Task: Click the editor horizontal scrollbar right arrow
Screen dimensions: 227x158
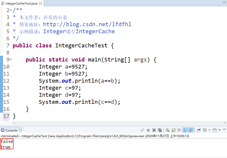Action: coord(225,123)
